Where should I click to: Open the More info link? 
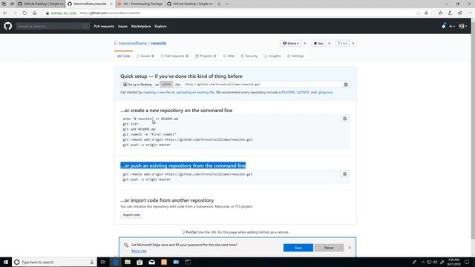click(x=139, y=251)
